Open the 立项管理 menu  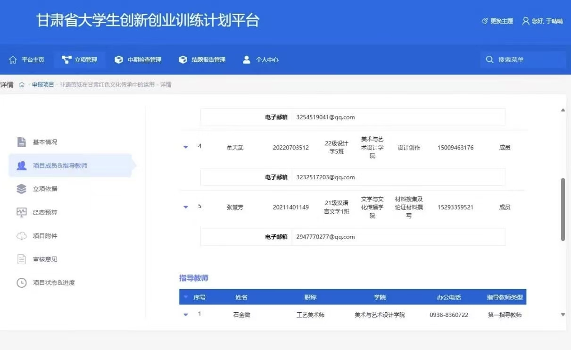80,60
